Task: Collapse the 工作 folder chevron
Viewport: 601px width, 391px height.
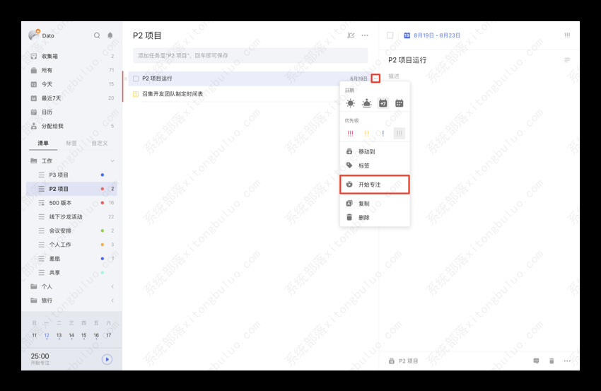Action: [x=112, y=161]
